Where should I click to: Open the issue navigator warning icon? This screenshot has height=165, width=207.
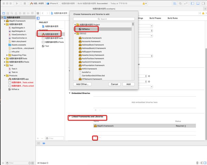[x=16, y=13]
